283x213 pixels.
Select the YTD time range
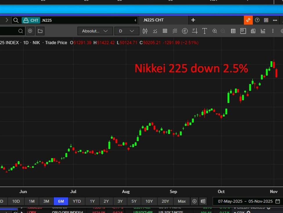77,201
